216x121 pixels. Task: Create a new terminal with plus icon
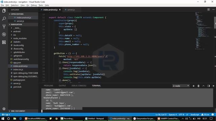(193, 86)
